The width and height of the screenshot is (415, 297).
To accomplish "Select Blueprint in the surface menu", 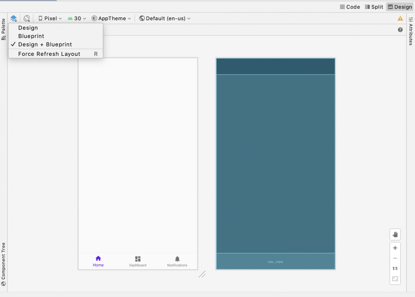I will pyautogui.click(x=56, y=36).
